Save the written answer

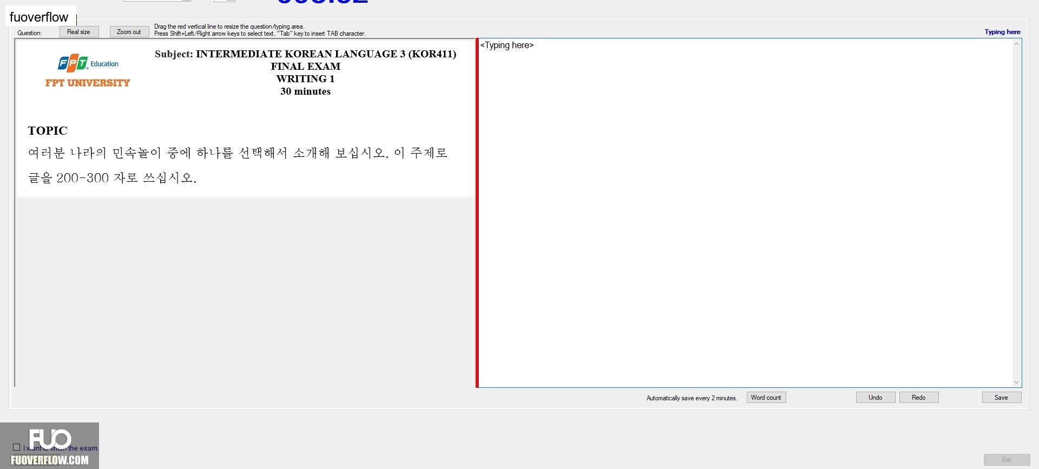click(x=1002, y=398)
